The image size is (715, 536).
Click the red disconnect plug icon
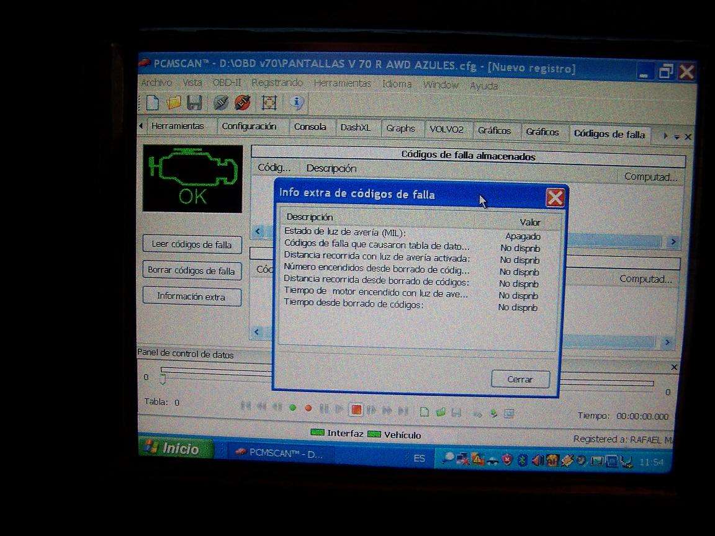243,102
